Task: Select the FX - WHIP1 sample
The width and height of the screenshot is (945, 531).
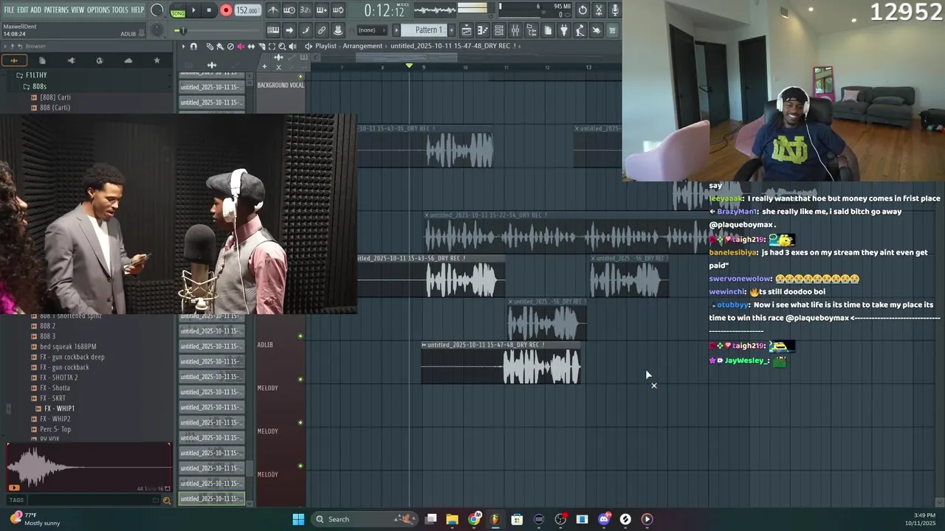Action: (59, 409)
